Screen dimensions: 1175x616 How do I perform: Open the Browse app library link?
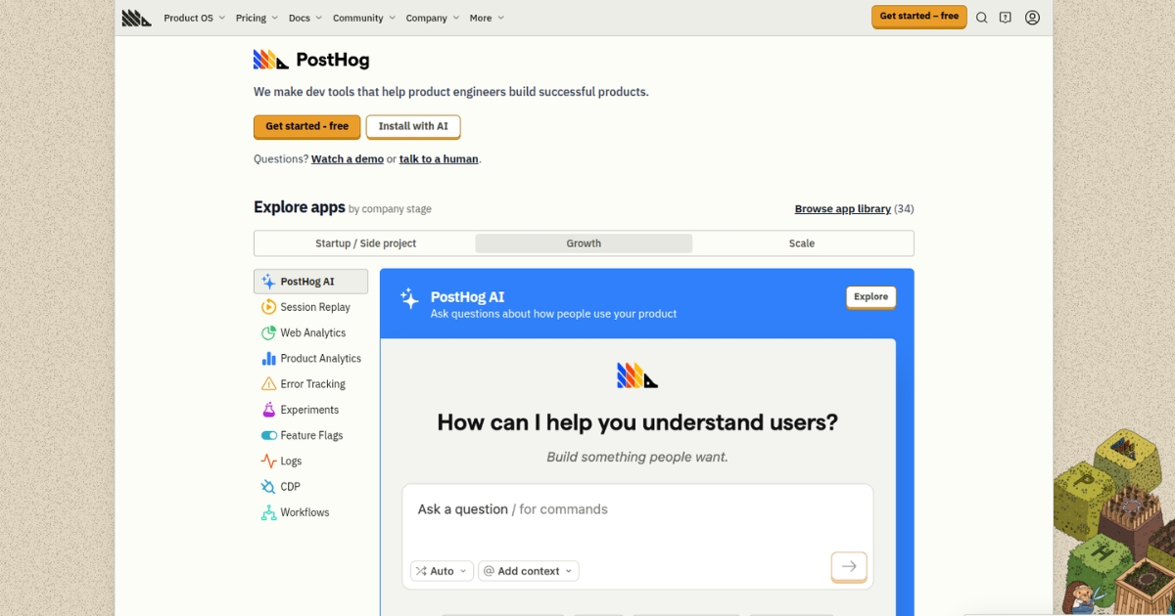click(843, 209)
